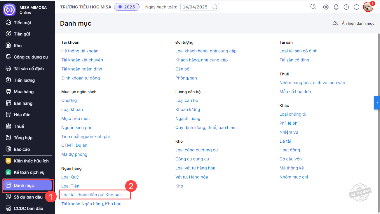Viewport: 380px width, 214px height.
Task: Click the MISA MIMOSA logo icon
Action: (9, 10)
